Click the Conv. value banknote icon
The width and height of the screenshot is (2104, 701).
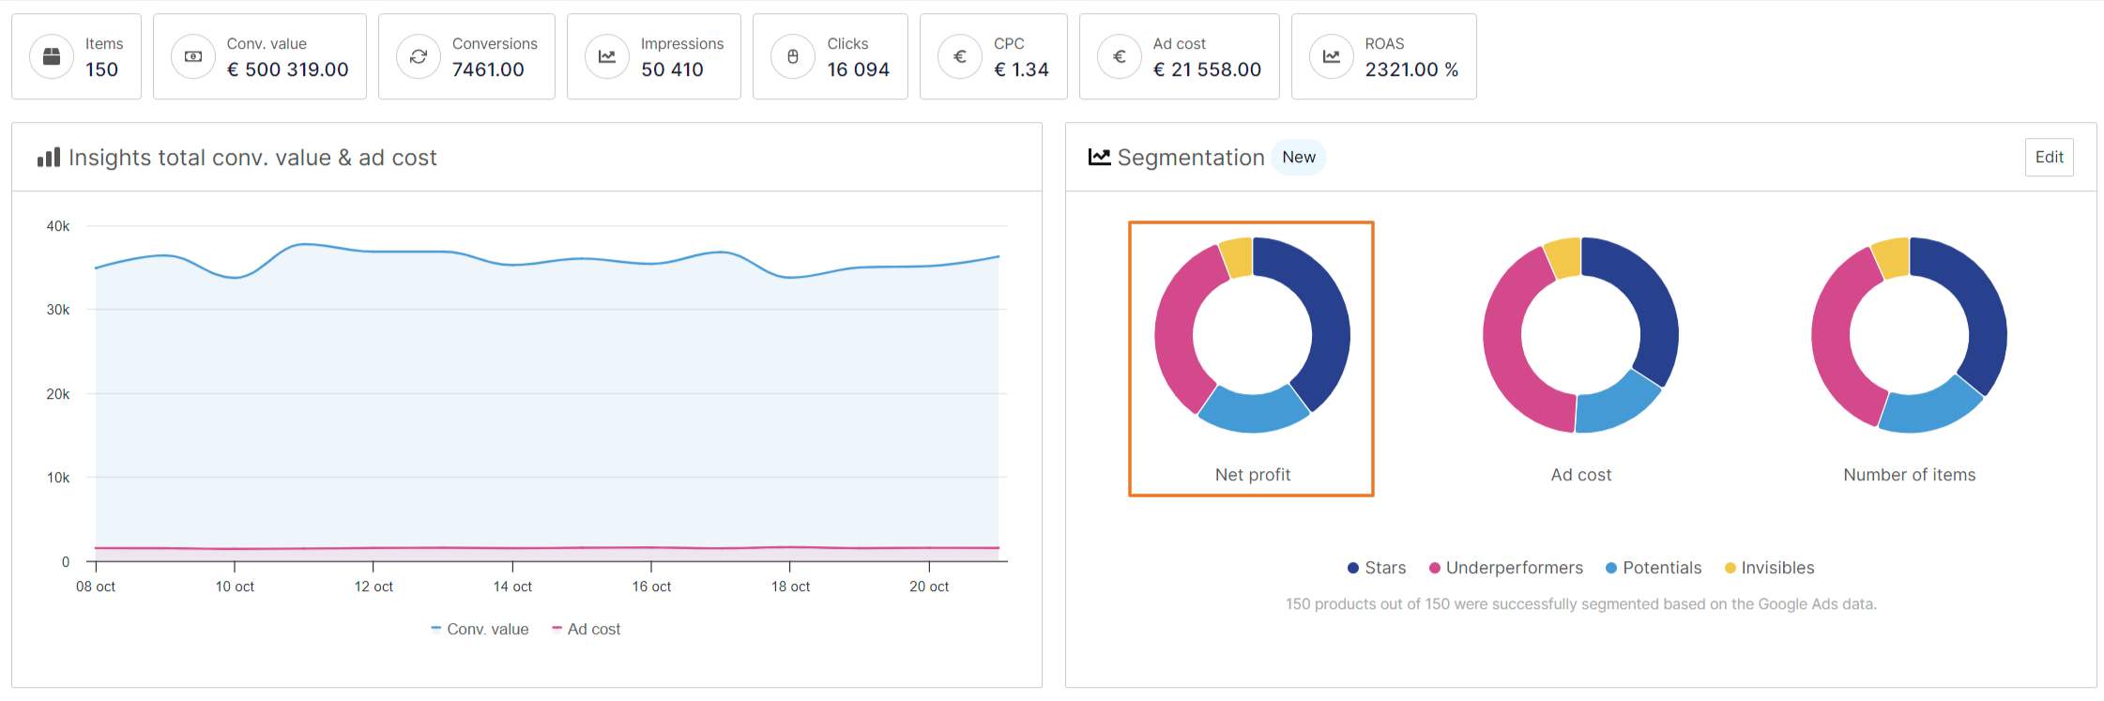click(193, 56)
